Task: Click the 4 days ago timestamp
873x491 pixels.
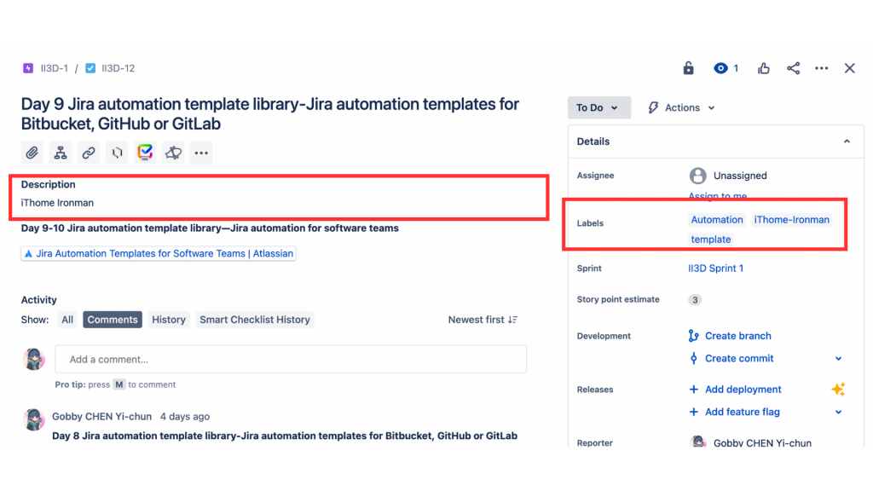Action: coord(185,416)
